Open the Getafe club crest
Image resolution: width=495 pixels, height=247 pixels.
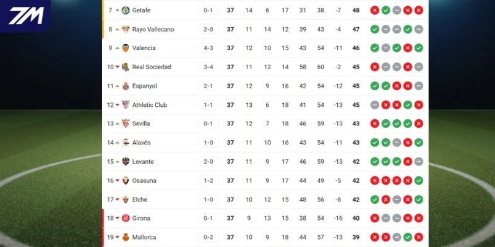click(x=126, y=10)
